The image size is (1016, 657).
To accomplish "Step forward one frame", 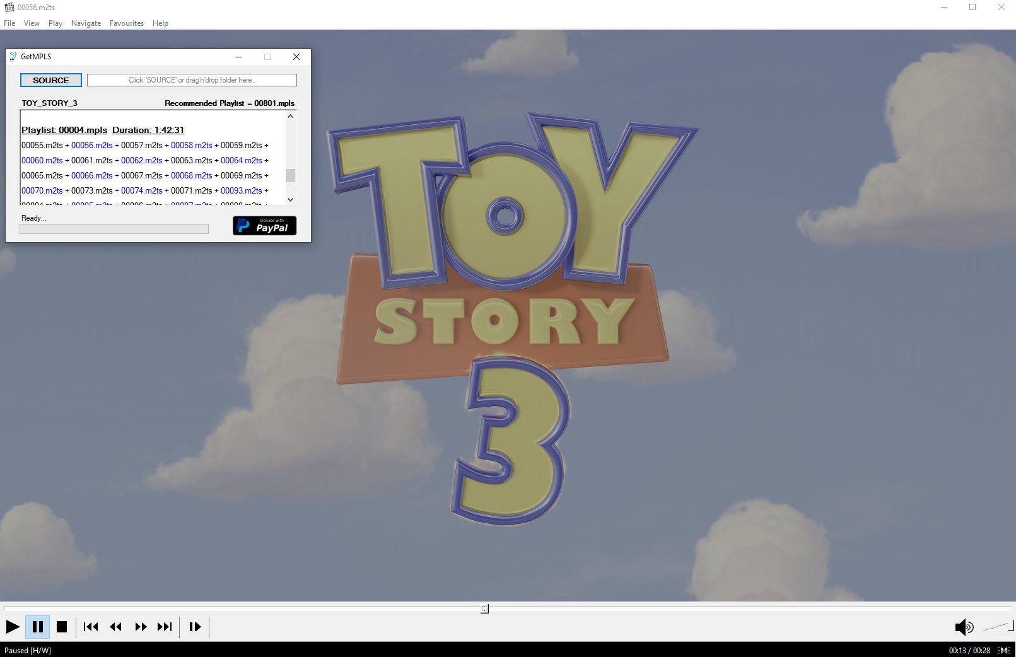I will point(195,627).
